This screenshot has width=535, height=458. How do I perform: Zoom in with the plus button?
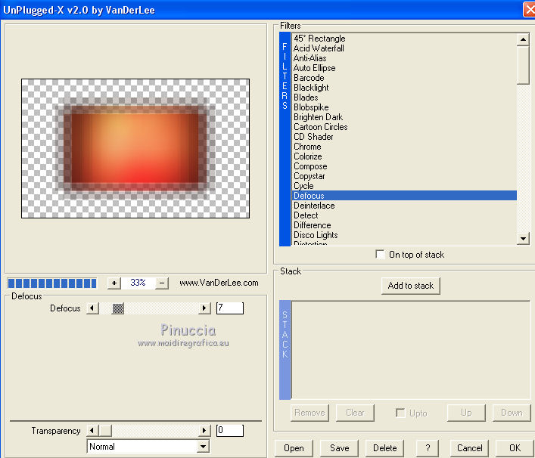(x=114, y=283)
